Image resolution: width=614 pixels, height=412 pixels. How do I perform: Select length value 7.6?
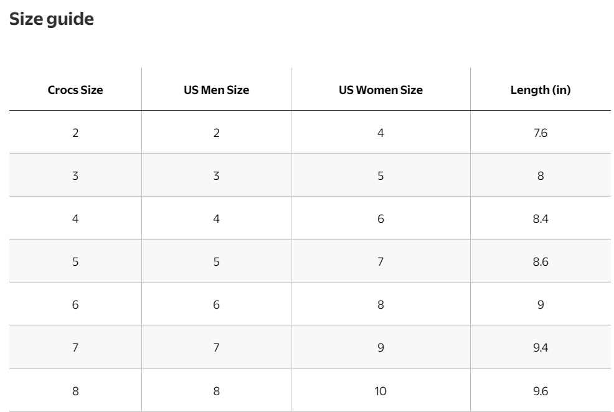click(x=540, y=133)
